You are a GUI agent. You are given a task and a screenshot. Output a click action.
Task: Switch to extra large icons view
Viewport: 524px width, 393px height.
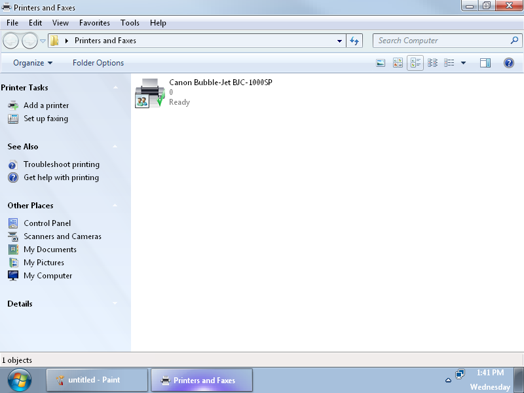tap(381, 63)
